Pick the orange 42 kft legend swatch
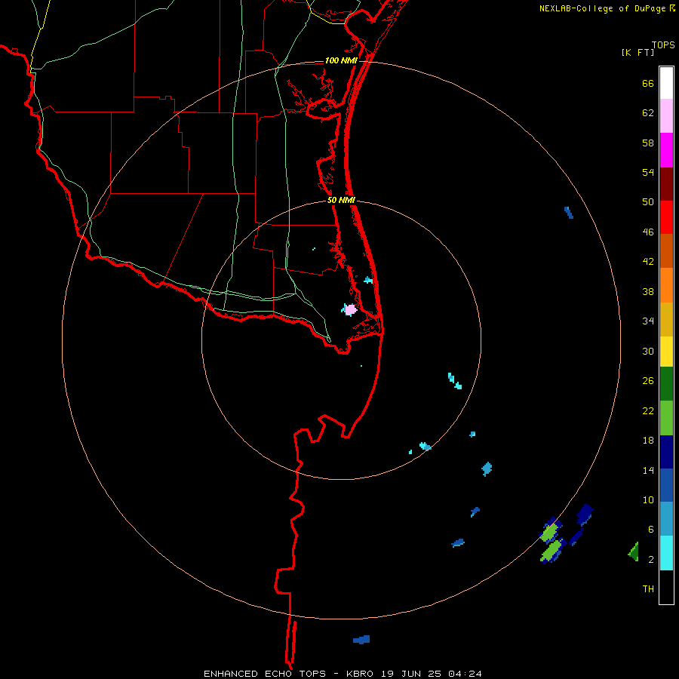The width and height of the screenshot is (679, 679). pyautogui.click(x=666, y=285)
